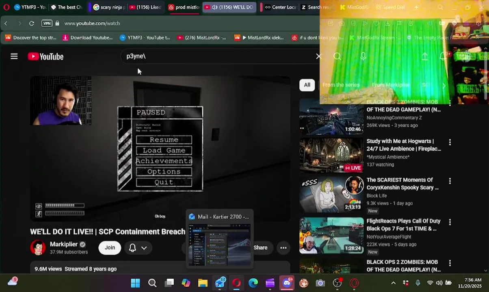
Task: Go to YouTube home via logo
Action: pos(45,56)
